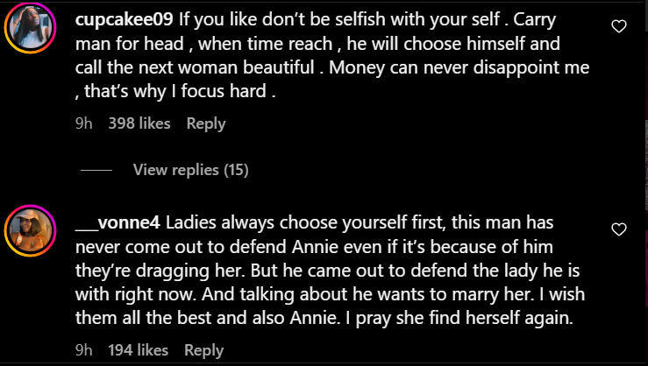648x366 pixels.
Task: Like the comment by cupcakee09
Action: tap(619, 27)
